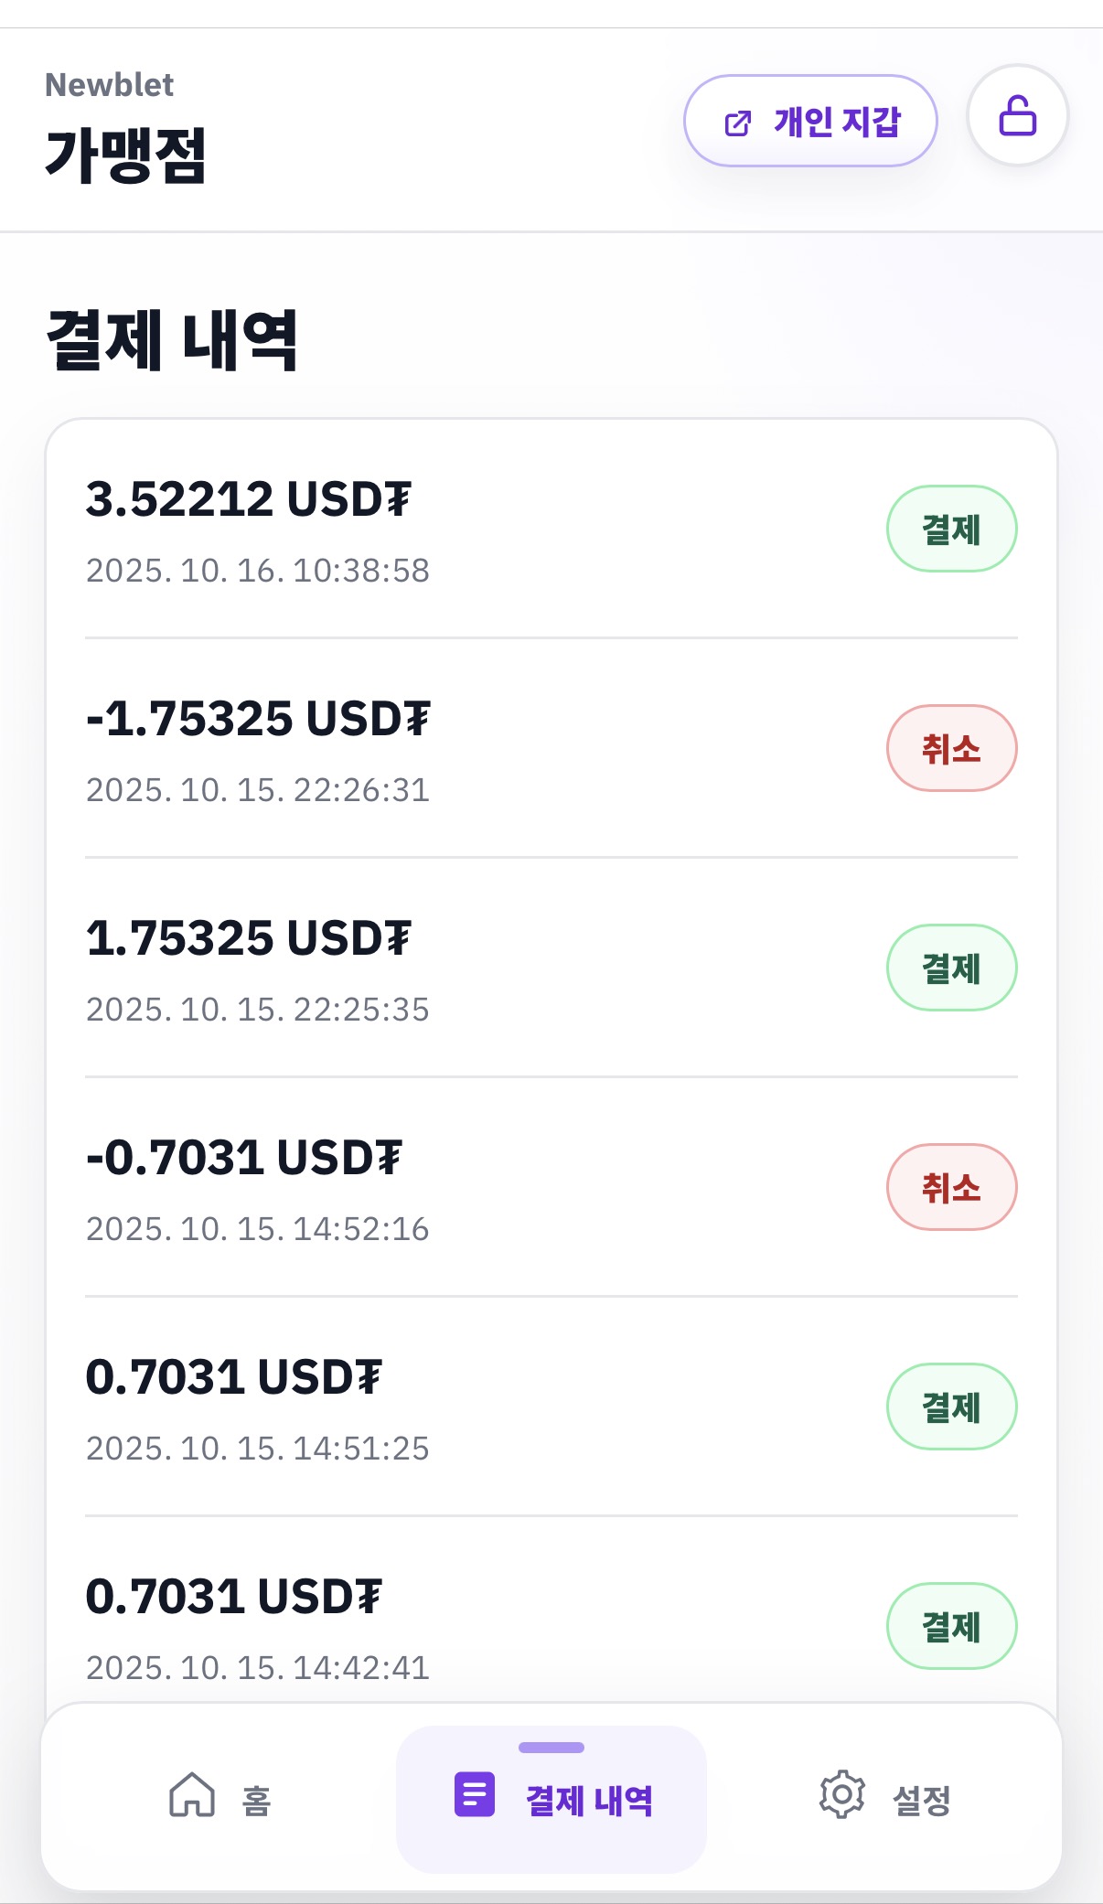Screen dimensions: 1103x1904
Task: Select the 결제 내역 tab label
Action: [x=589, y=1800]
